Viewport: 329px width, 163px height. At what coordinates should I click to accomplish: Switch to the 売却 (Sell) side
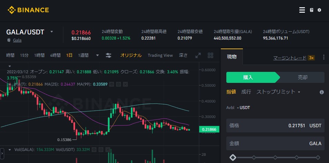tap(302, 77)
